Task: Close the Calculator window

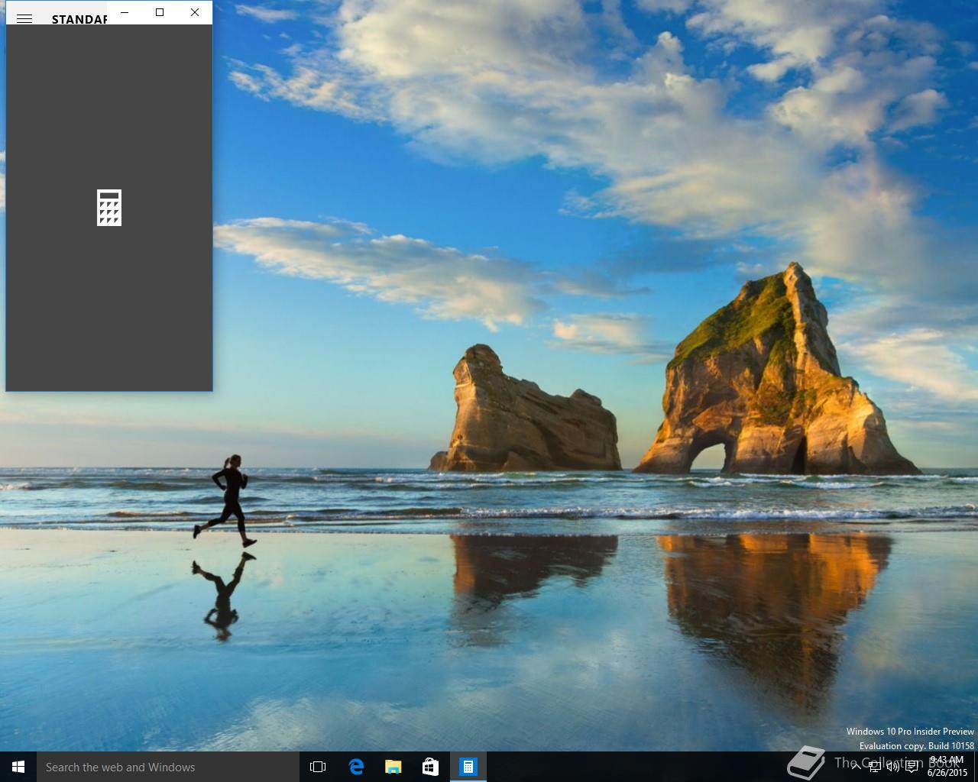Action: tap(195, 12)
